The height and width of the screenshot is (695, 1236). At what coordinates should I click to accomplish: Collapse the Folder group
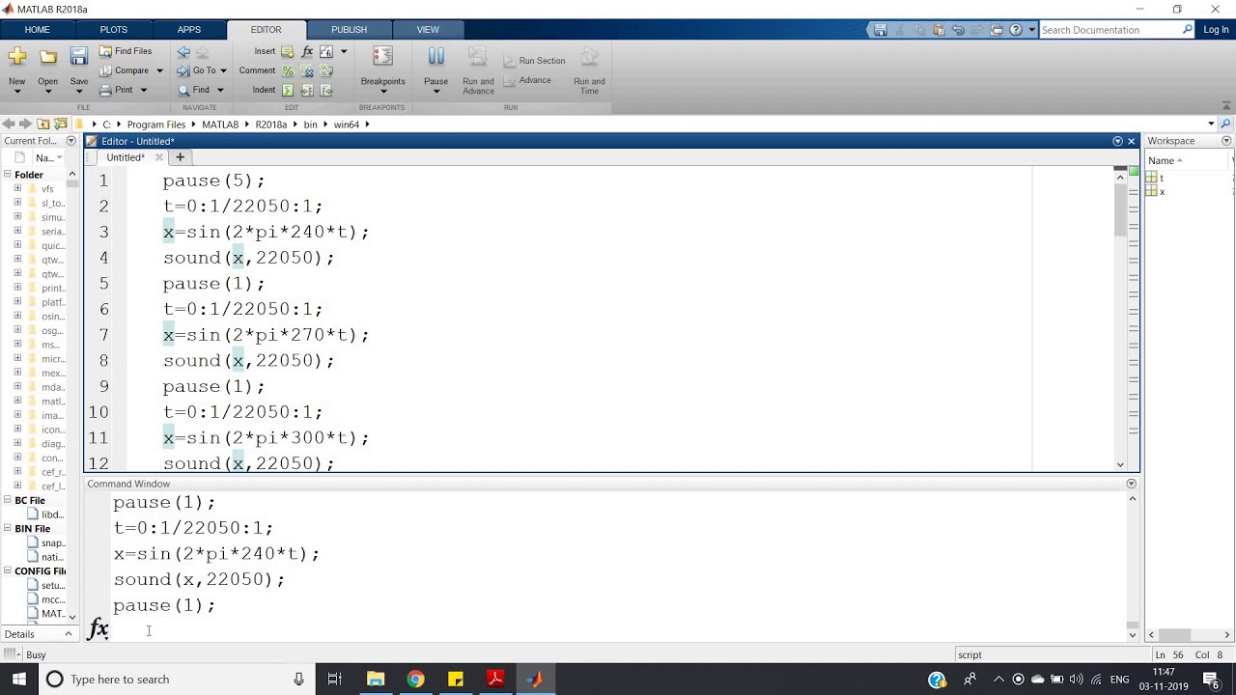coord(7,175)
